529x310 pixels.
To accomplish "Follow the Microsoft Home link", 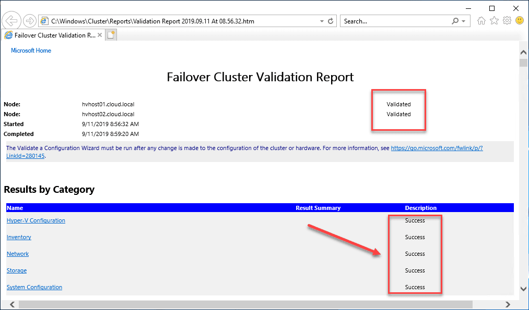I will [x=31, y=50].
